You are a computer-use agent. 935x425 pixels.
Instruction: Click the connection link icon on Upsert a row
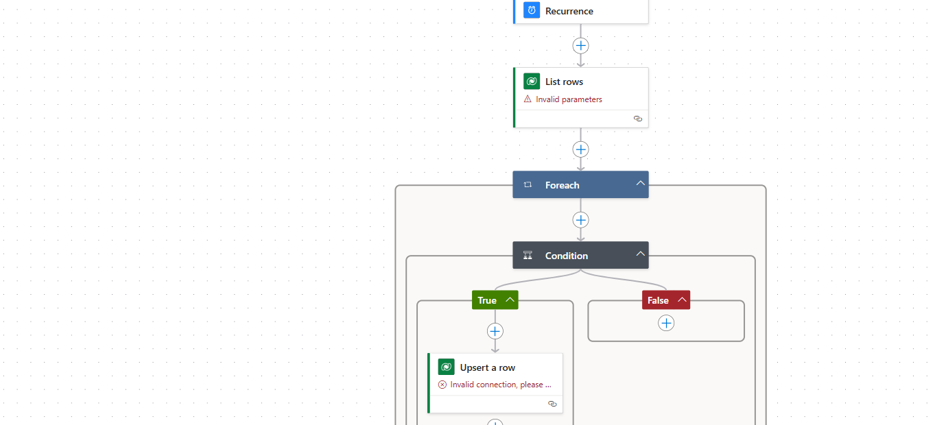click(x=552, y=404)
